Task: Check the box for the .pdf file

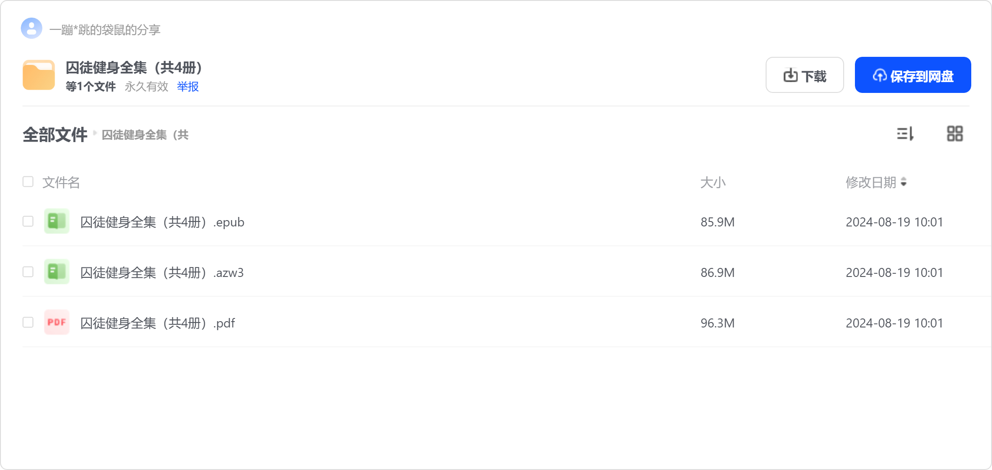Action: pyautogui.click(x=28, y=323)
